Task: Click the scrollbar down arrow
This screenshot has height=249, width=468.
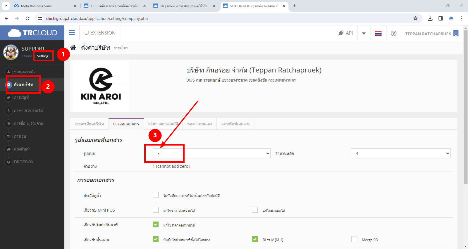Action: click(466, 246)
